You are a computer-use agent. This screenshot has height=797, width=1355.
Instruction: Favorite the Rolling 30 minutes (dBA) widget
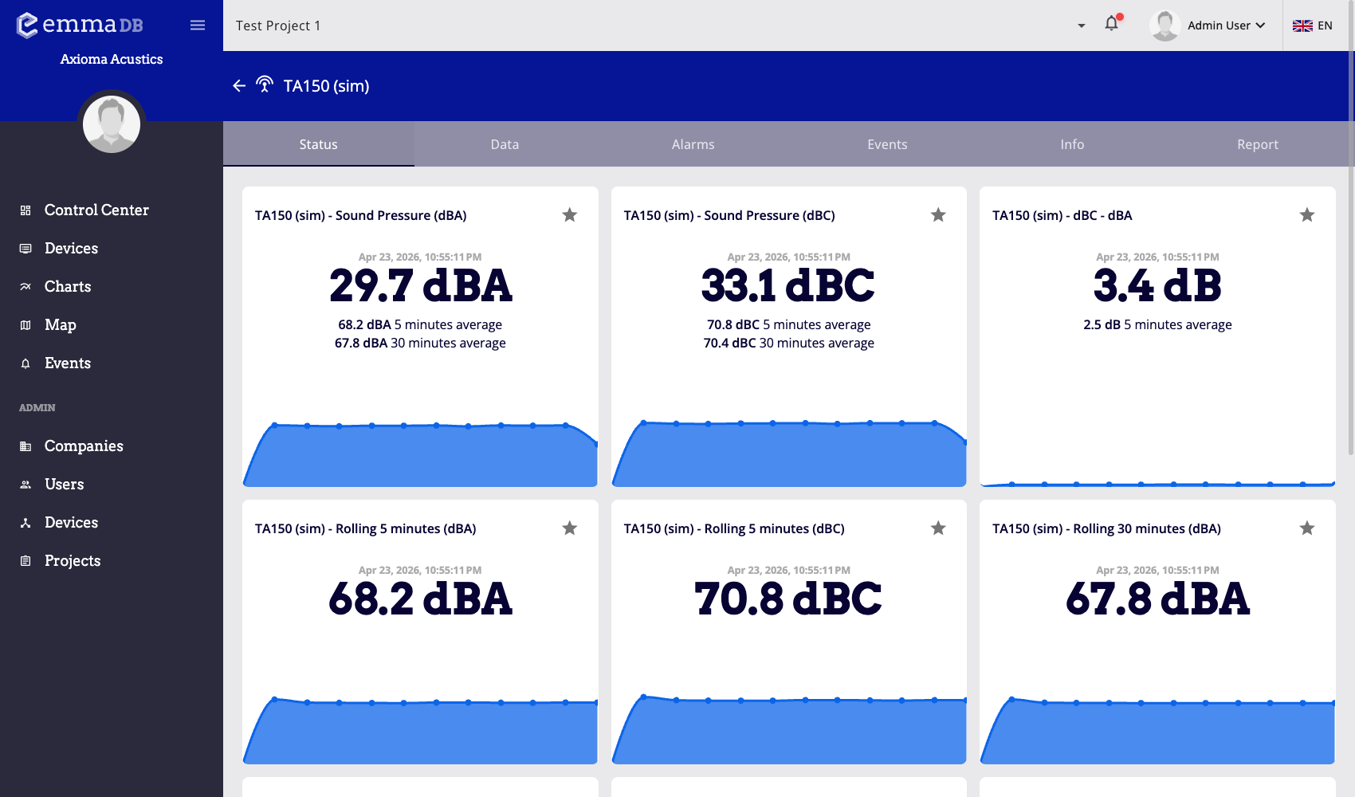point(1306,528)
